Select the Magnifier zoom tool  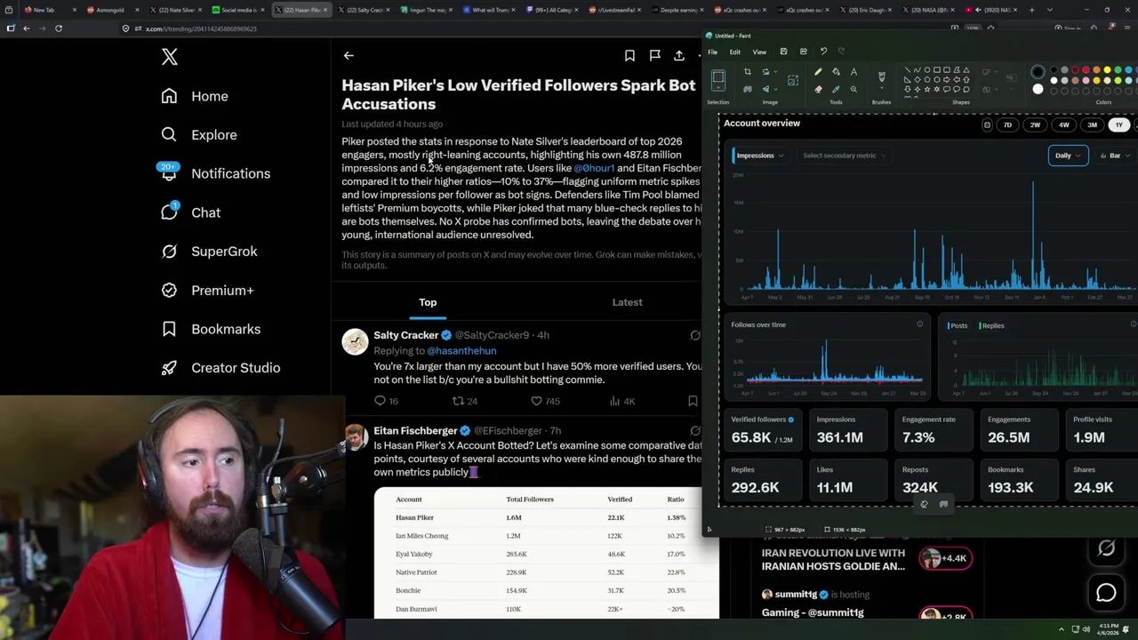tap(853, 89)
